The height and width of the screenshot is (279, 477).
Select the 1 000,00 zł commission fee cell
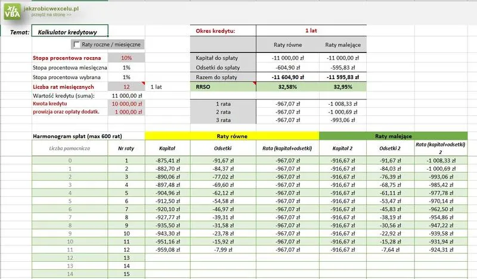[126, 112]
